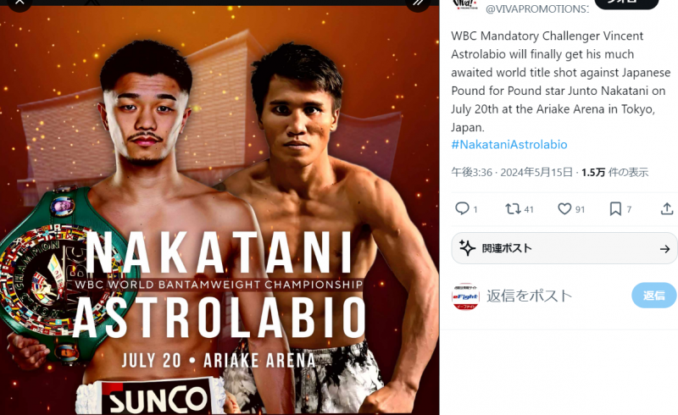Like the post with heart icon
Screen dimensions: 678x415
[564, 208]
